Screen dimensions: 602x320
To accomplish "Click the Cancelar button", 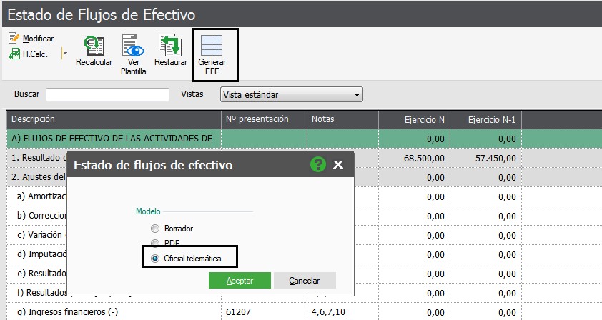I will pos(305,281).
